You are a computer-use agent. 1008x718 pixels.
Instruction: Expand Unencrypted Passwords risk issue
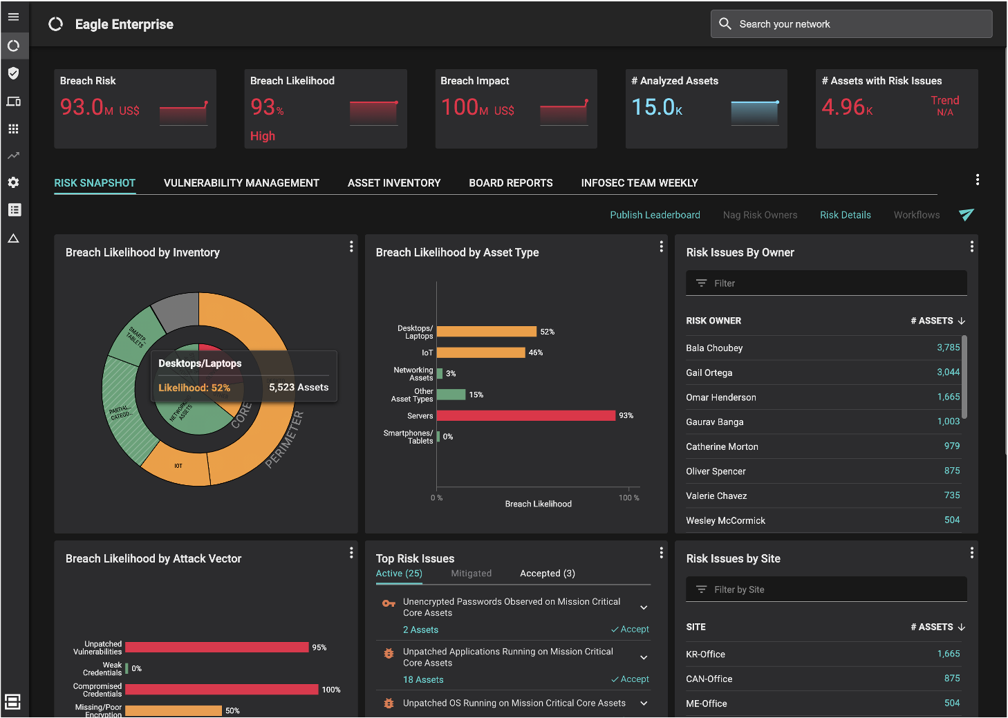[644, 607]
